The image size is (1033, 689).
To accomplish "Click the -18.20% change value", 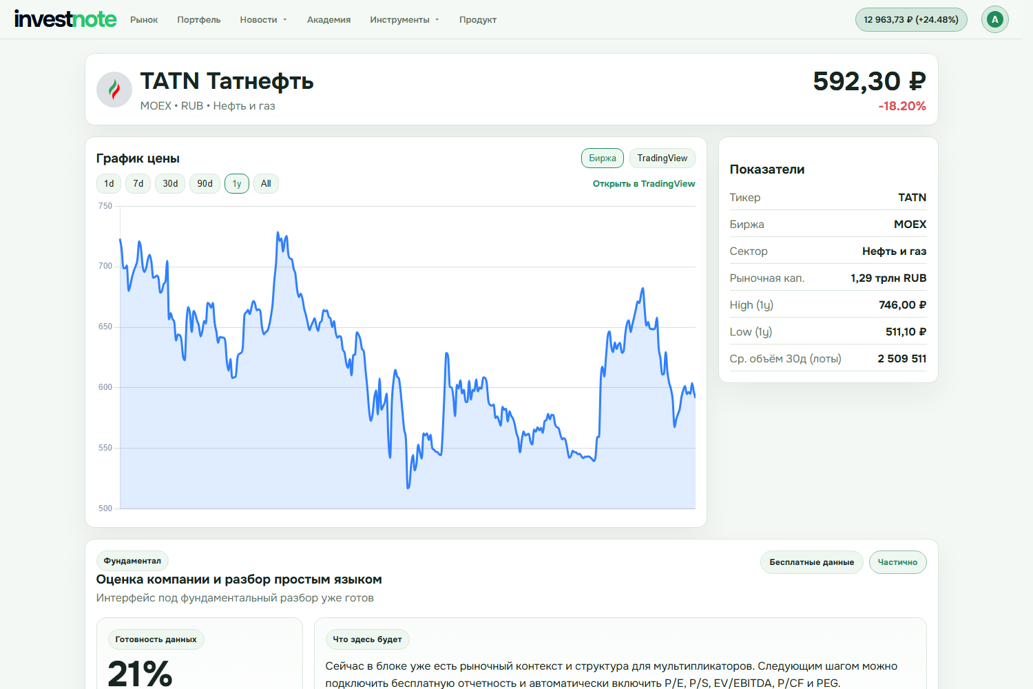I will (x=902, y=106).
